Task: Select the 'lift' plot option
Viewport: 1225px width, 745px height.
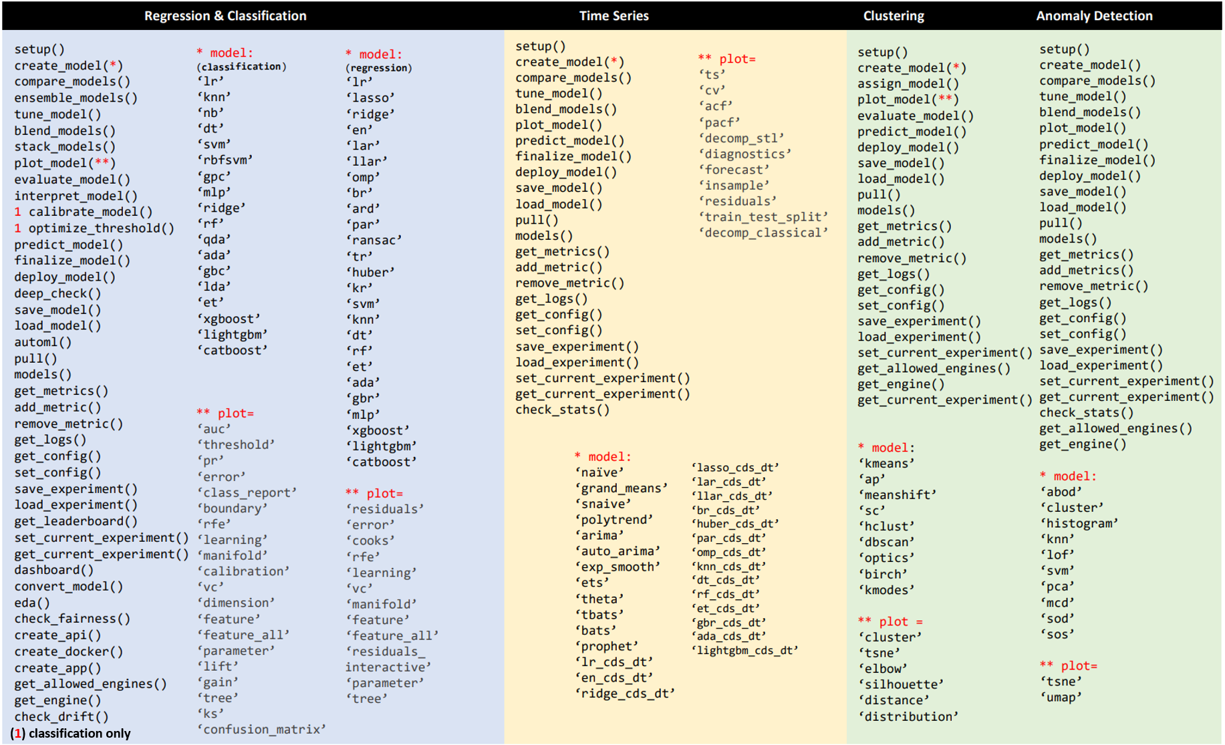Action: [x=217, y=666]
